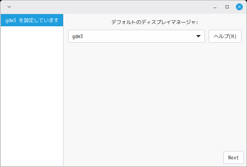Select 'gdm3 を設定しています' sidebar step

[x=32, y=20]
